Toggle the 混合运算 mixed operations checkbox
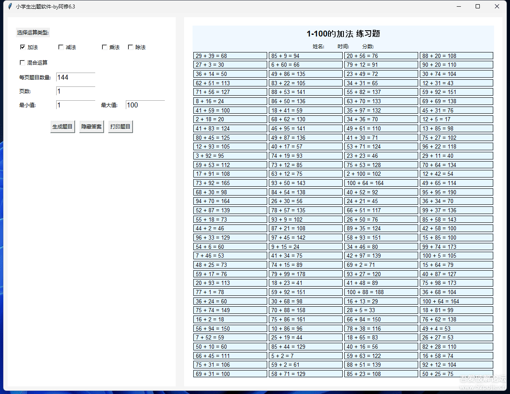This screenshot has width=510, height=394. 23,63
